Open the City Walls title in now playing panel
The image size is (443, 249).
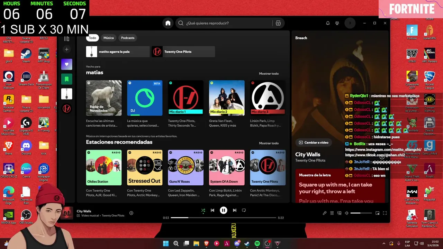pos(308,155)
